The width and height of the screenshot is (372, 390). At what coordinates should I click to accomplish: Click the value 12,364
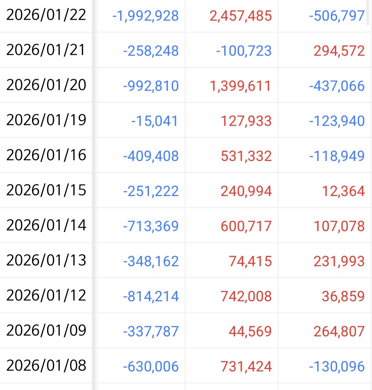(343, 191)
